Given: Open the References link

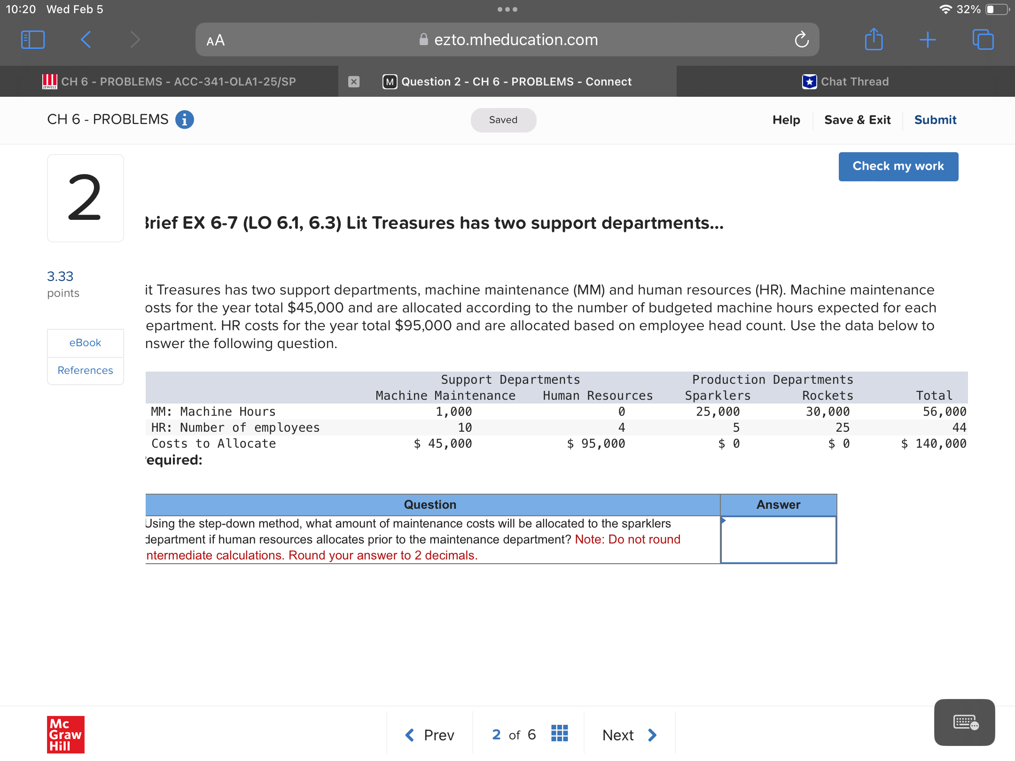Looking at the screenshot, I should [x=85, y=371].
